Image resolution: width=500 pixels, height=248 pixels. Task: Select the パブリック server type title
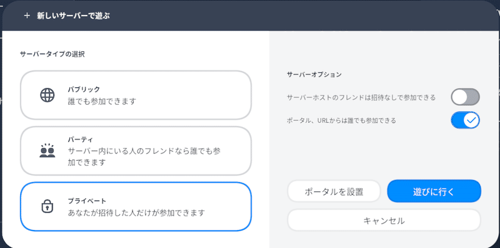(84, 89)
